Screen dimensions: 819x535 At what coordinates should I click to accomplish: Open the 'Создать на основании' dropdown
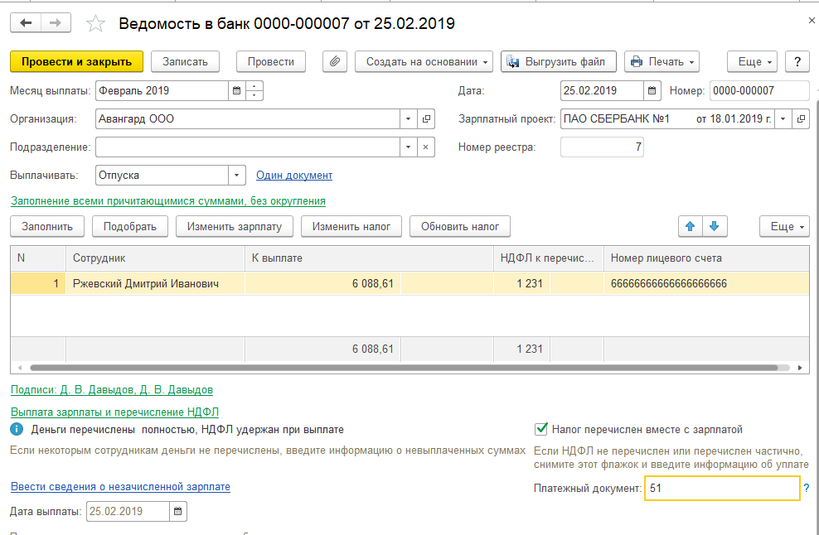424,61
